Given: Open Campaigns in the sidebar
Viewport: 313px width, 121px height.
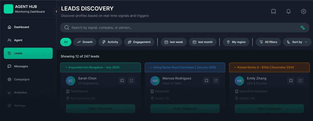Looking at the screenshot, I should click(x=22, y=79).
